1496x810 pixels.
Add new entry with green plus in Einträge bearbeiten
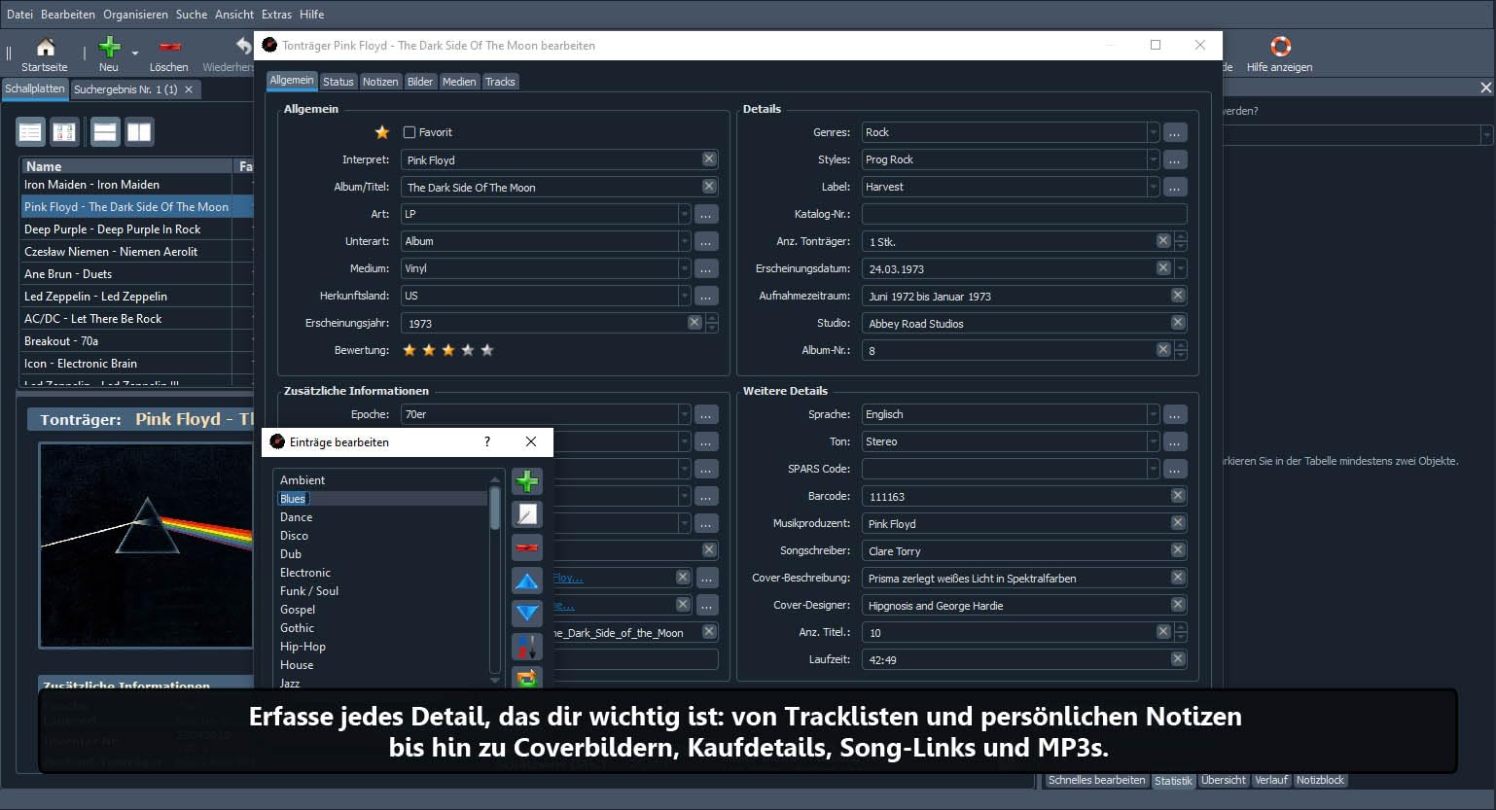(x=526, y=481)
